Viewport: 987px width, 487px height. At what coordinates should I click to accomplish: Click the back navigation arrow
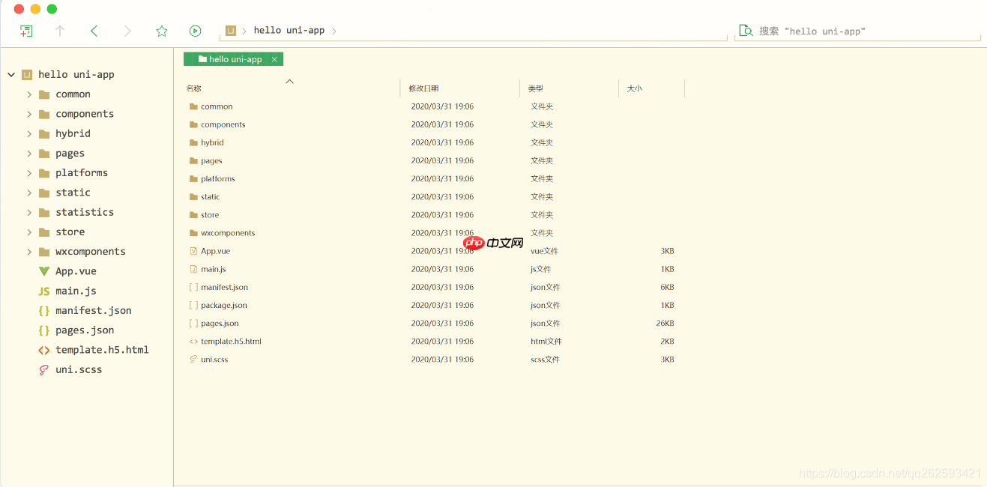[94, 31]
